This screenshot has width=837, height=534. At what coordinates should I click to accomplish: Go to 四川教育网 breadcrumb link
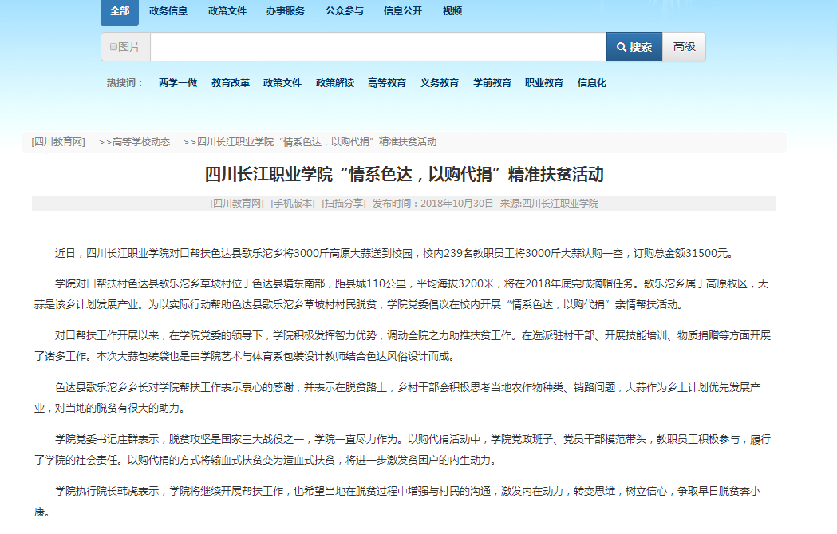tap(58, 142)
